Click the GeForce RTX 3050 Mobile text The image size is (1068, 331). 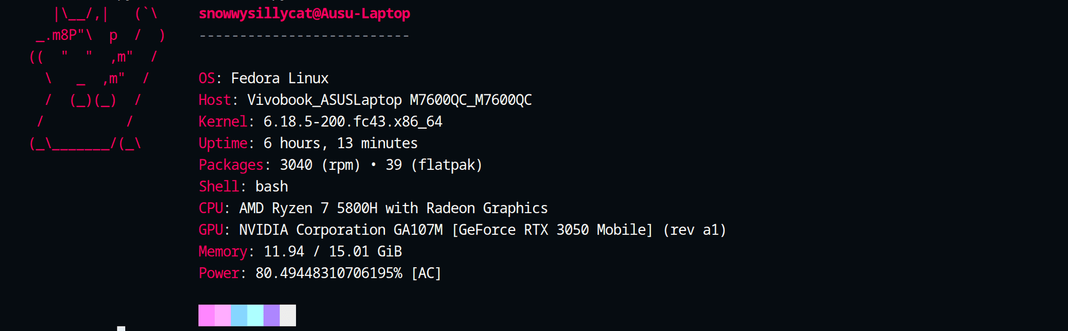[552, 230]
